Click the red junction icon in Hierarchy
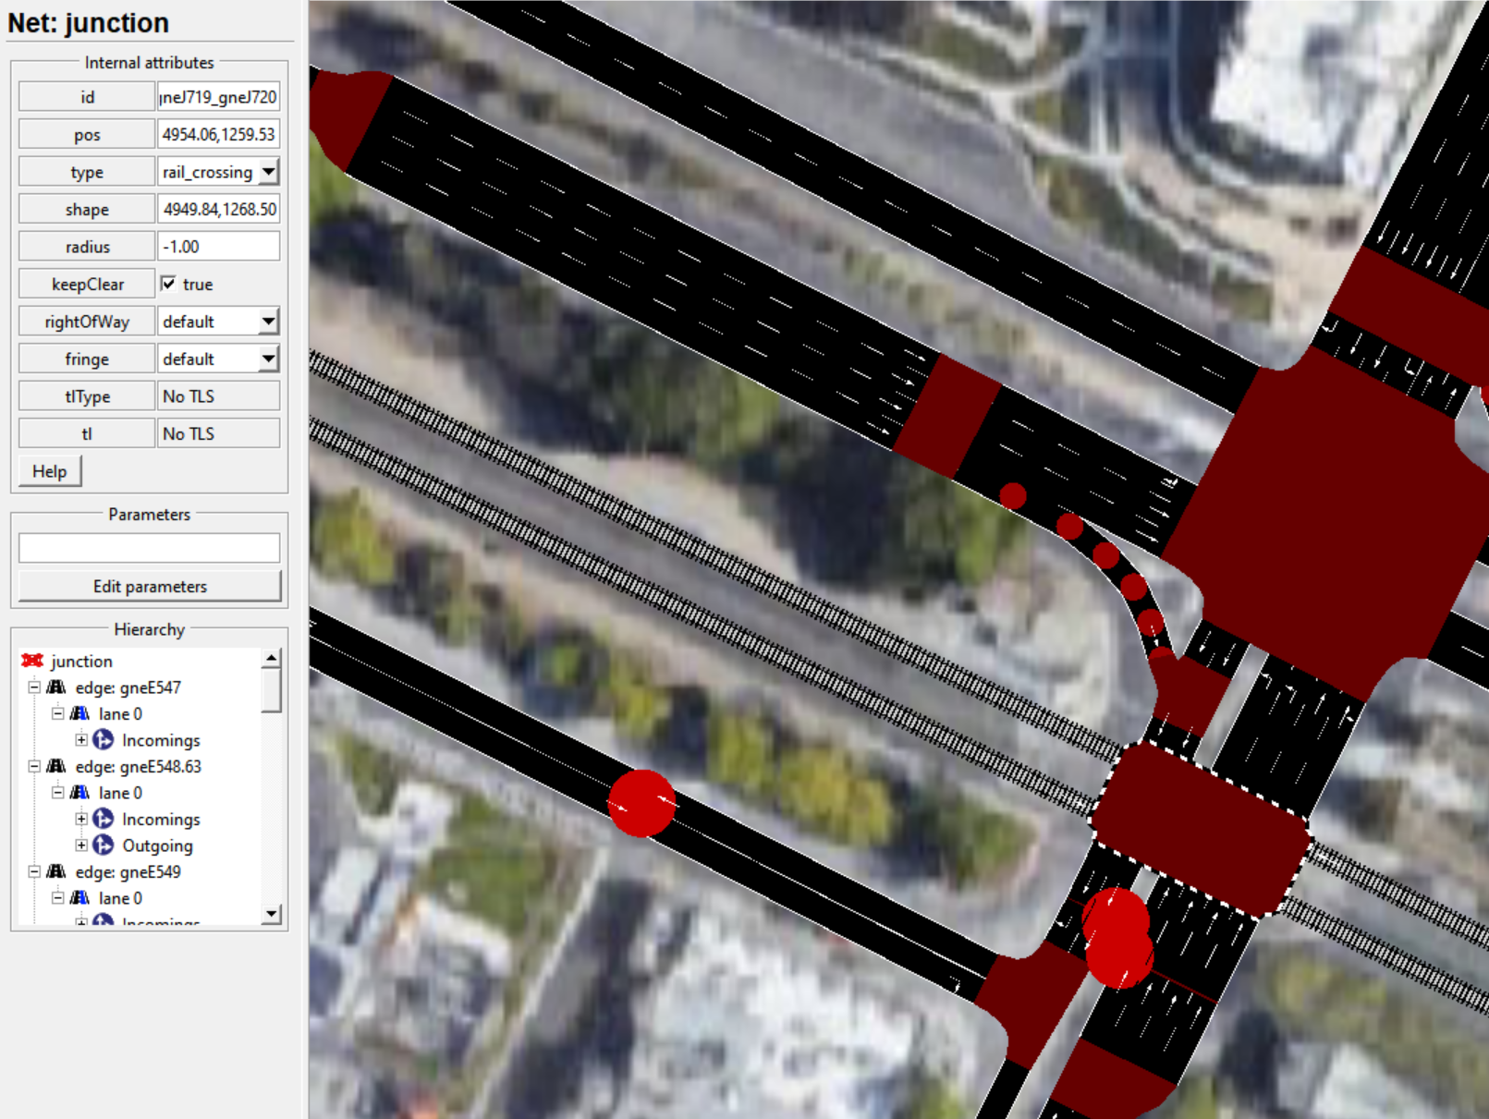Screen dimensions: 1489x1119 pyautogui.click(x=32, y=661)
